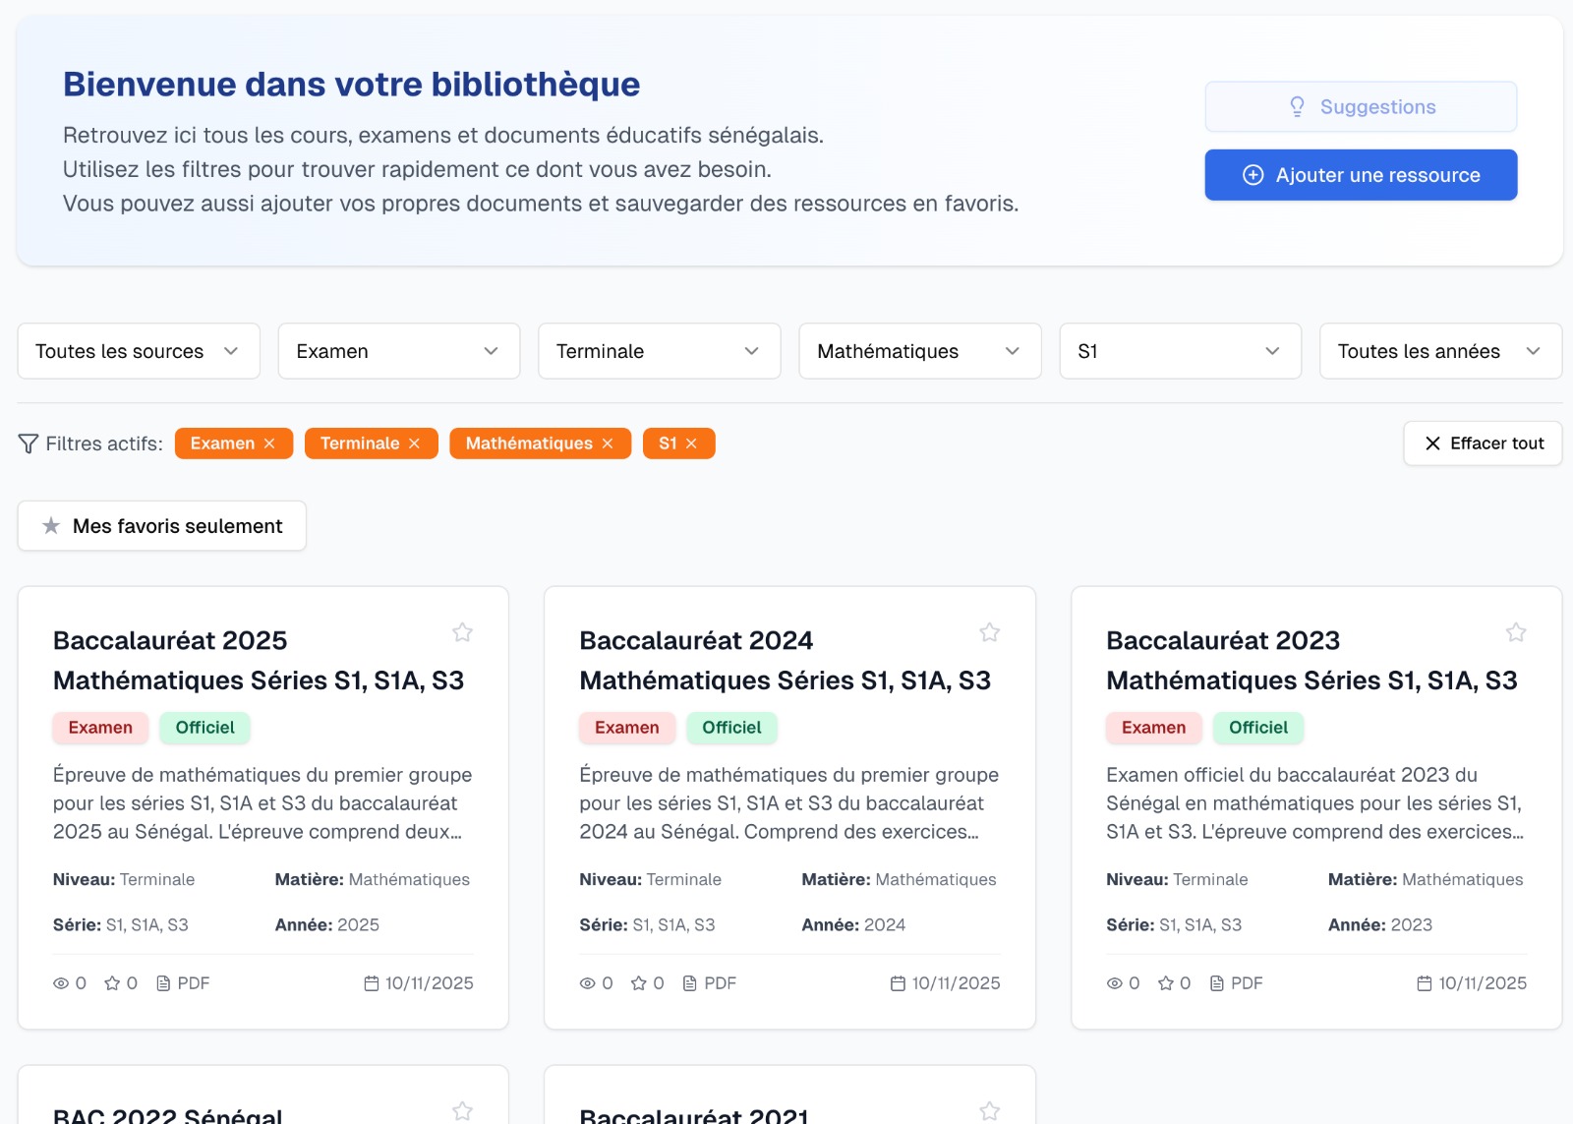The height and width of the screenshot is (1124, 1573).
Task: Toggle Mes favoris seulement filter
Action: coord(162,526)
